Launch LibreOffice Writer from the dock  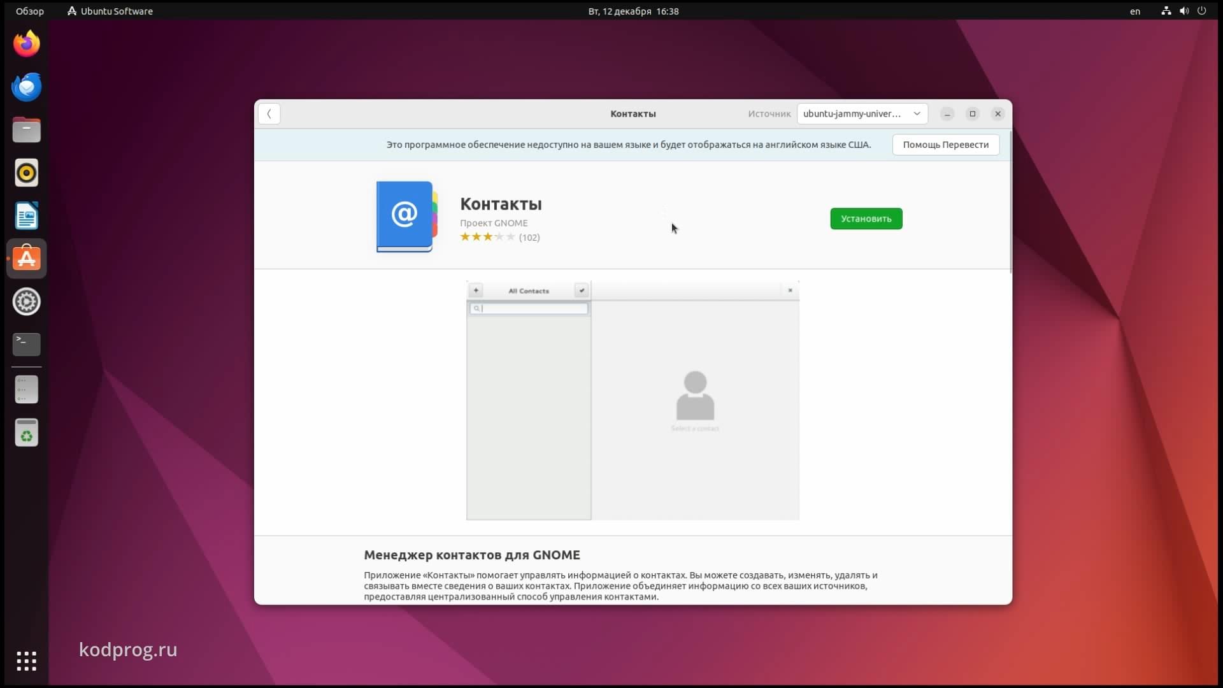coord(27,216)
